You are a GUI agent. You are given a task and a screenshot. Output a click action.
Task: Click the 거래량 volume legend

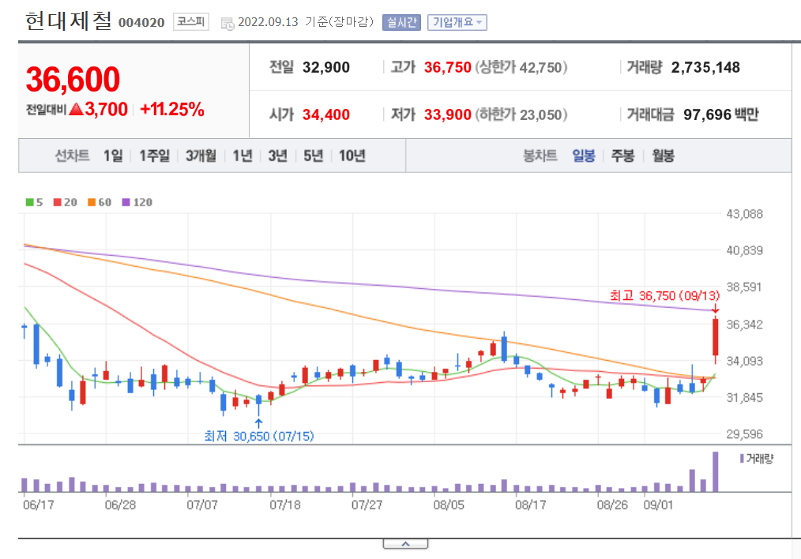tap(757, 459)
